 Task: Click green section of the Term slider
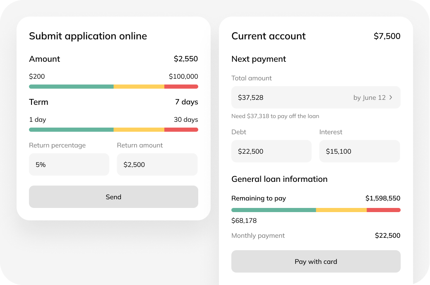(x=71, y=130)
